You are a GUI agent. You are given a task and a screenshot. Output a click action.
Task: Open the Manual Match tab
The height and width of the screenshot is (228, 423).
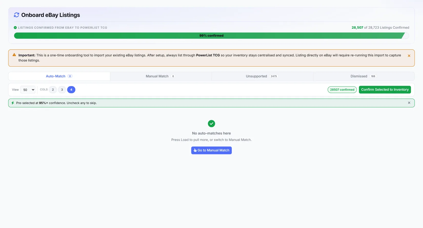click(x=161, y=76)
